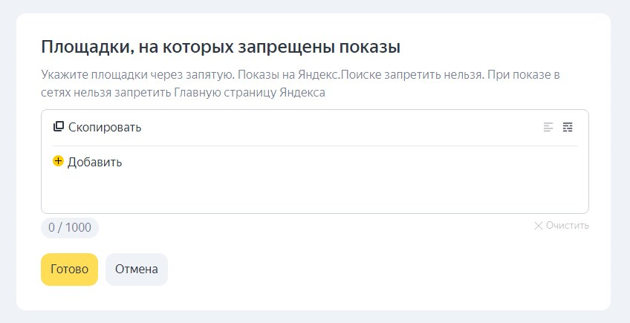Click the Добавить text label
This screenshot has height=323, width=630.
pos(94,162)
